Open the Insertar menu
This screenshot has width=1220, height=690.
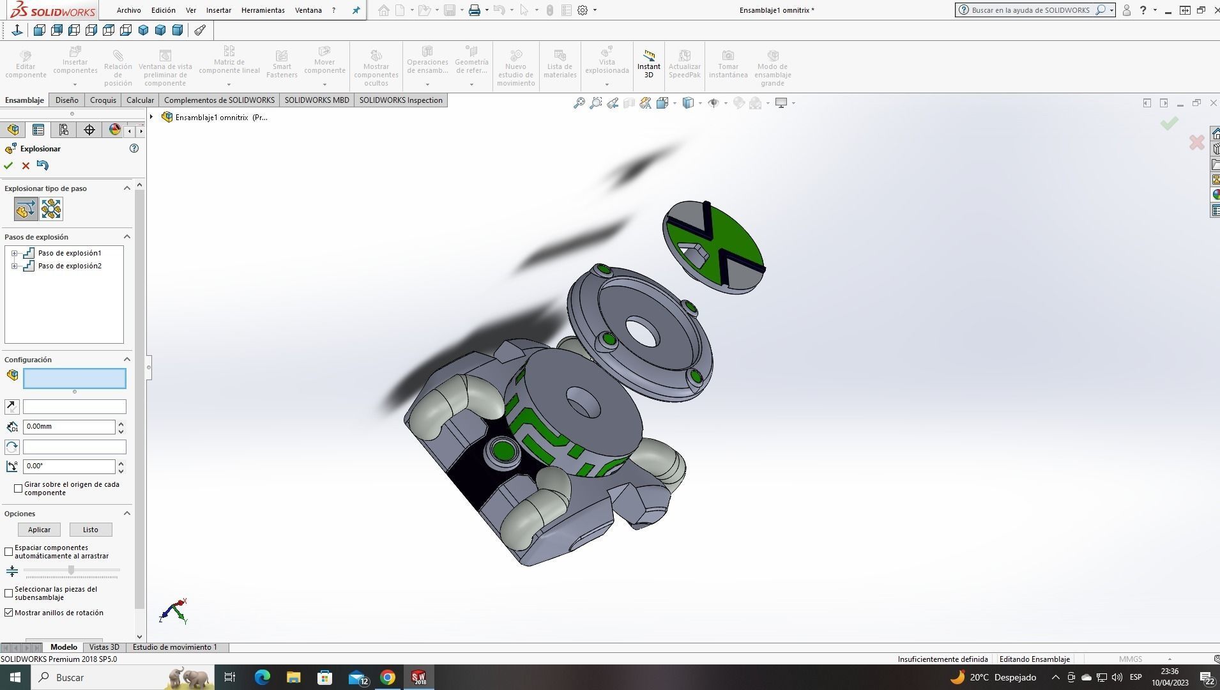(218, 10)
